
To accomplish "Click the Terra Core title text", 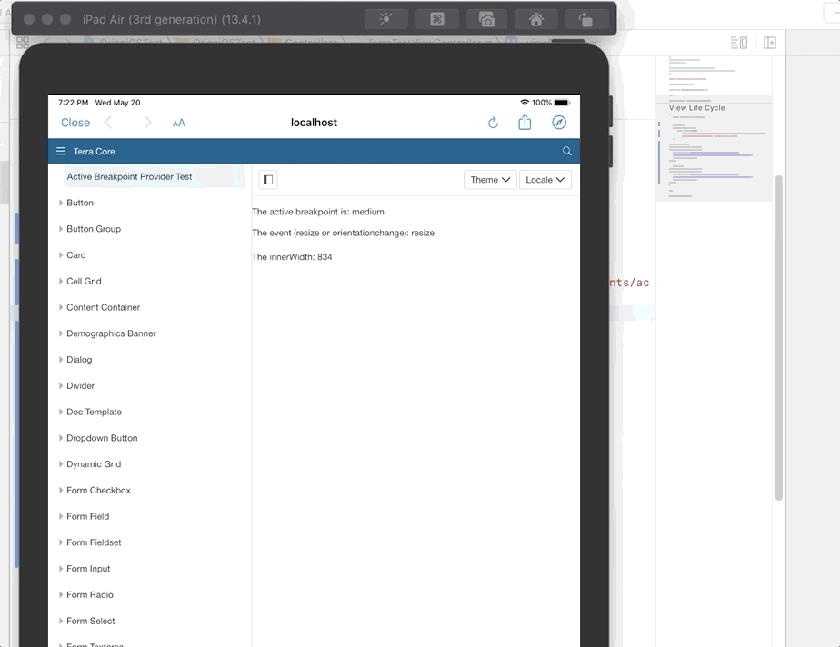I will [94, 152].
